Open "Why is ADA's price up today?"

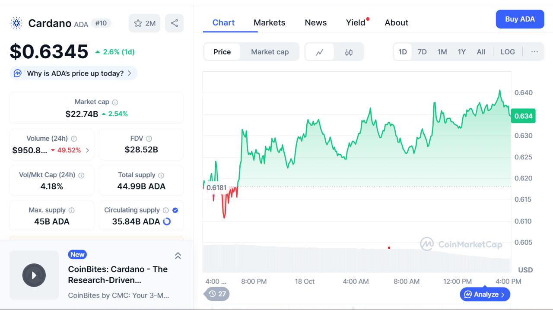[x=73, y=73]
